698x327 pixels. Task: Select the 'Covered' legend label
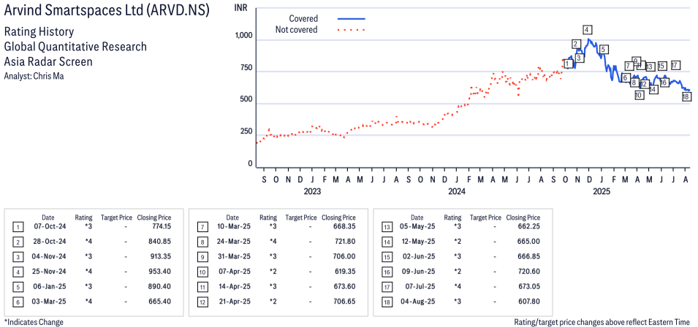point(303,19)
